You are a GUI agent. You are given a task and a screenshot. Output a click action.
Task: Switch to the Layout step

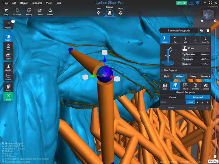(x=99, y=11)
